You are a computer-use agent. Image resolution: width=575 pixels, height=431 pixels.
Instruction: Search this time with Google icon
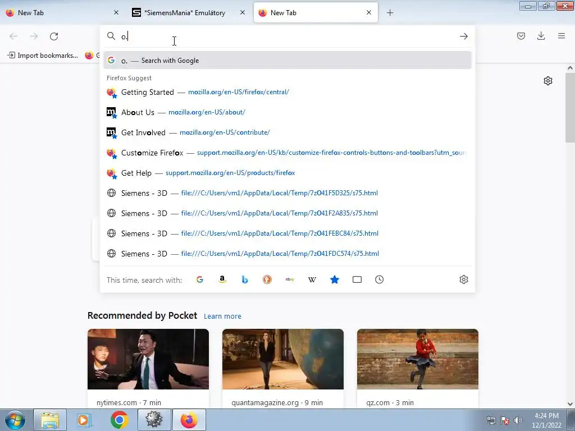(x=200, y=279)
